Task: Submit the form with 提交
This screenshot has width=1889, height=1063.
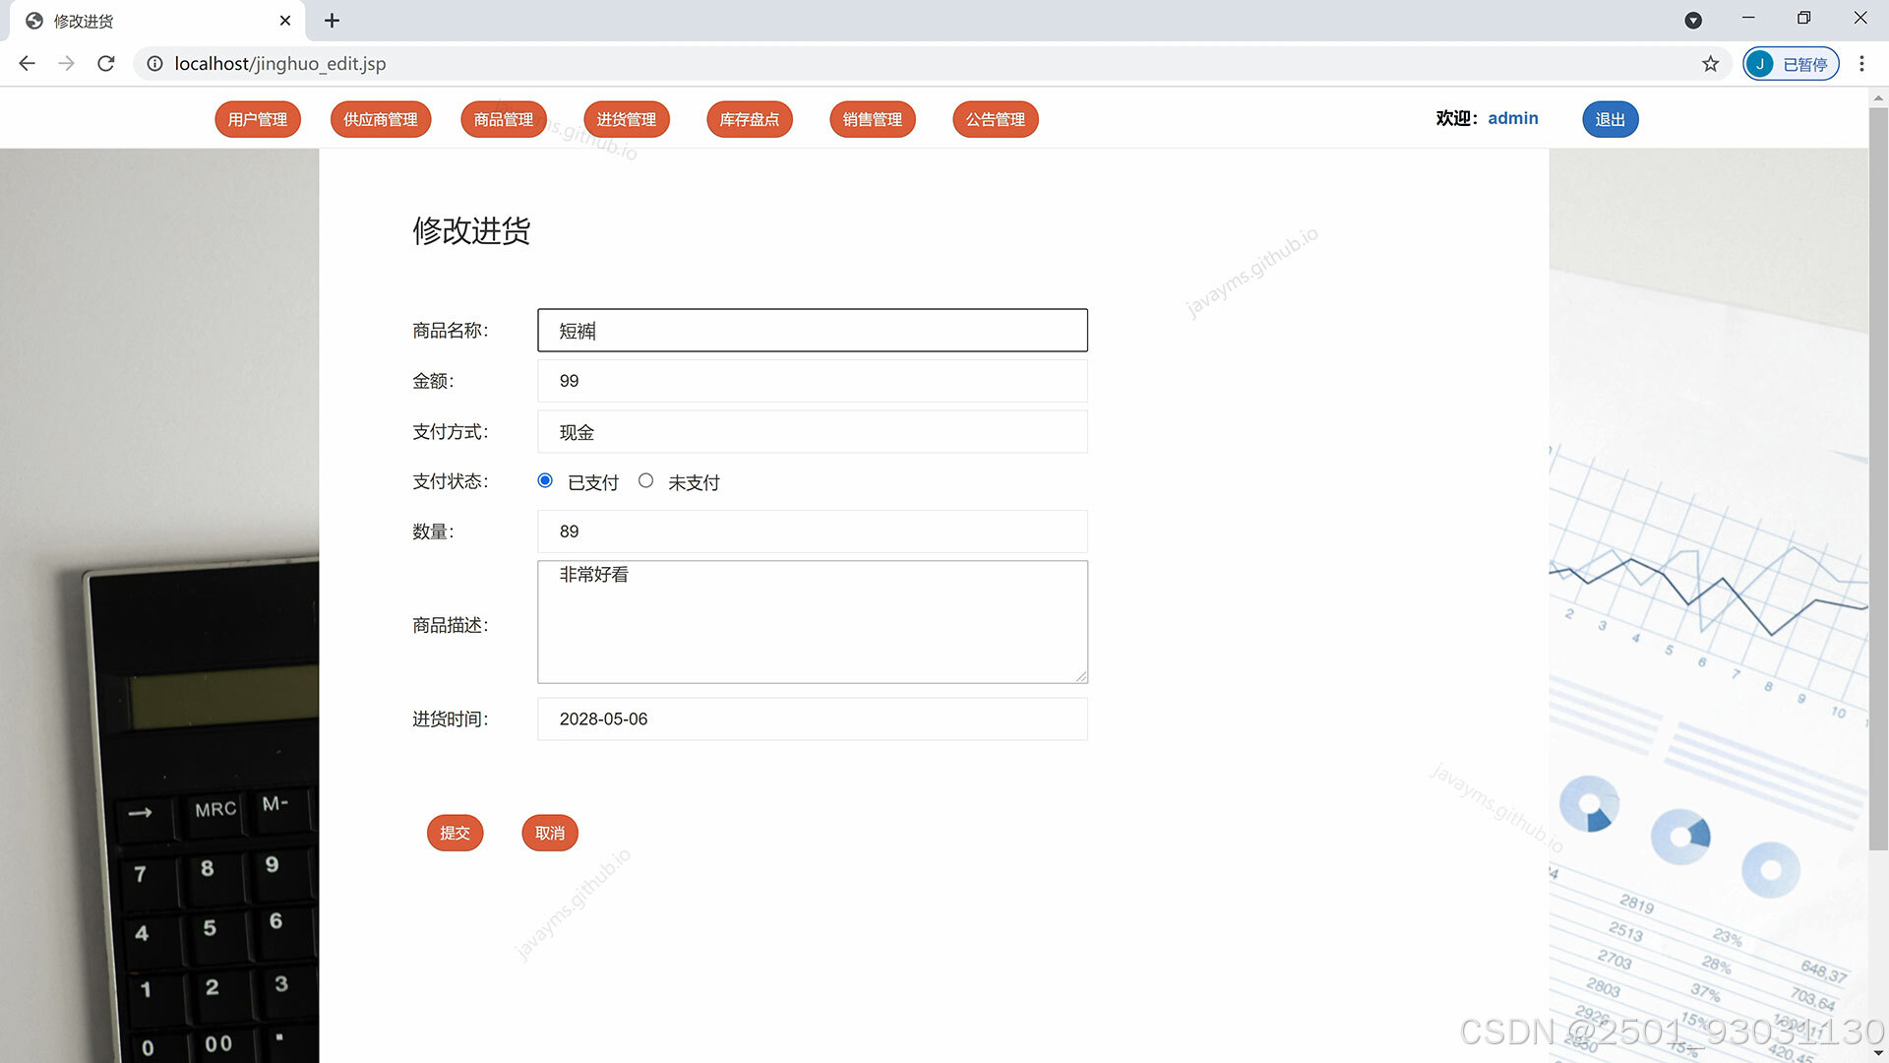Action: point(455,833)
